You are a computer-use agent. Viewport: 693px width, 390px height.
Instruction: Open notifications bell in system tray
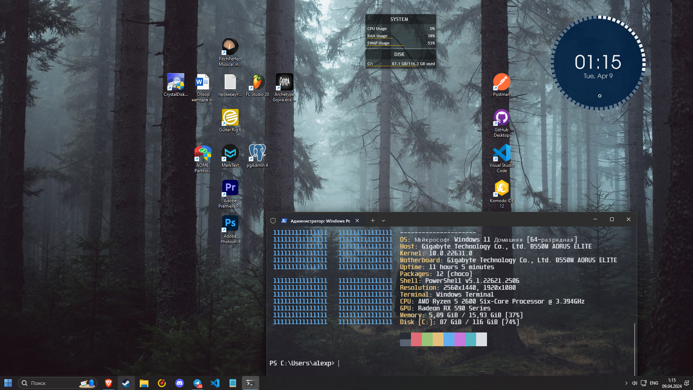(x=686, y=383)
